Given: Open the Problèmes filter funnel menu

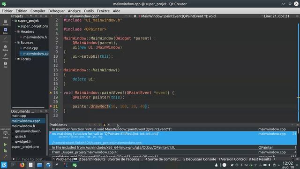Looking at the screenshot, I should point(109,125).
